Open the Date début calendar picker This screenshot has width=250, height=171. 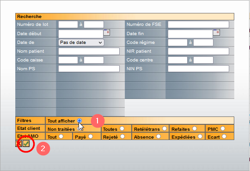[x=107, y=32]
